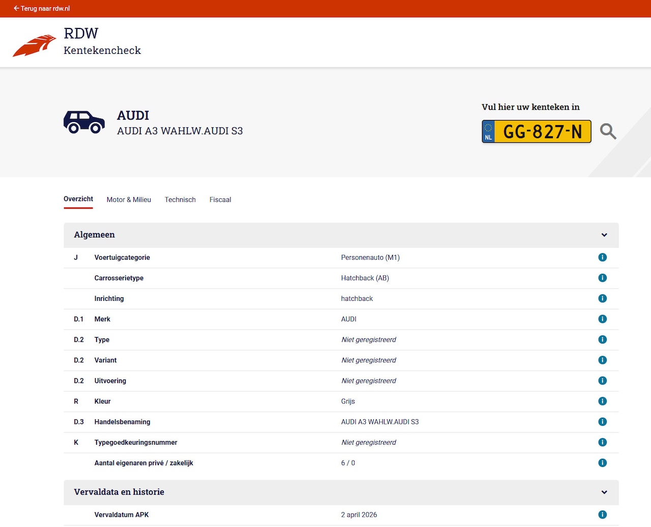Viewport: 651px width, 527px height.
Task: Open the Technisch tab
Action: coord(180,200)
